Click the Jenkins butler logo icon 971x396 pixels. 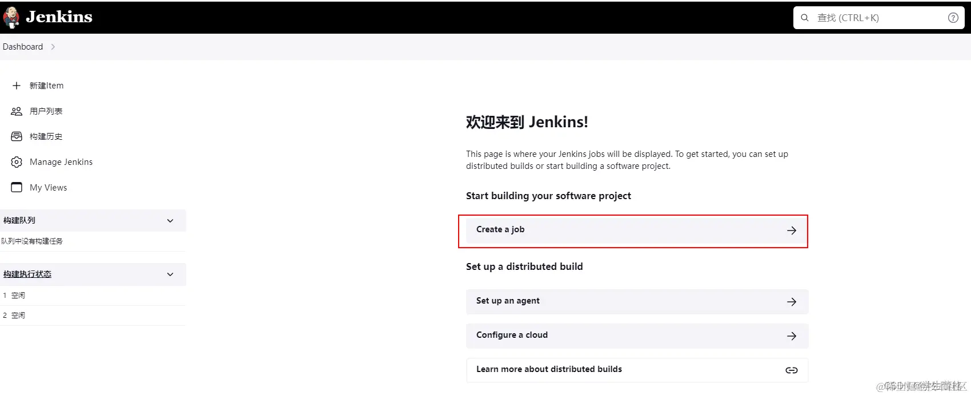coord(11,18)
